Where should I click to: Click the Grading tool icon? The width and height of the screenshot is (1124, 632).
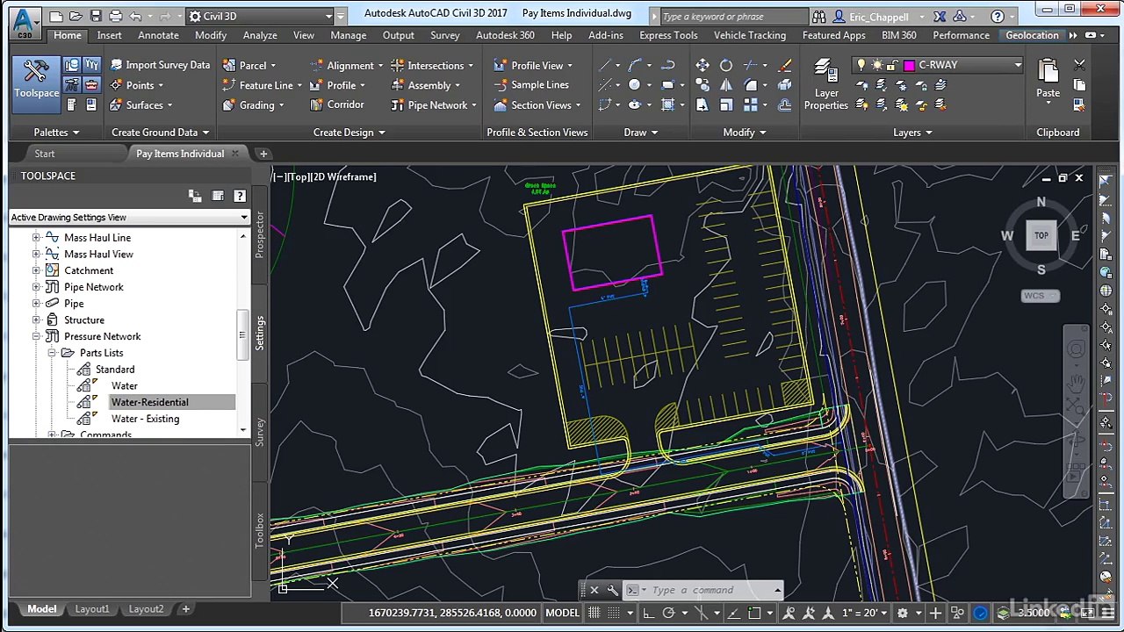[x=228, y=104]
